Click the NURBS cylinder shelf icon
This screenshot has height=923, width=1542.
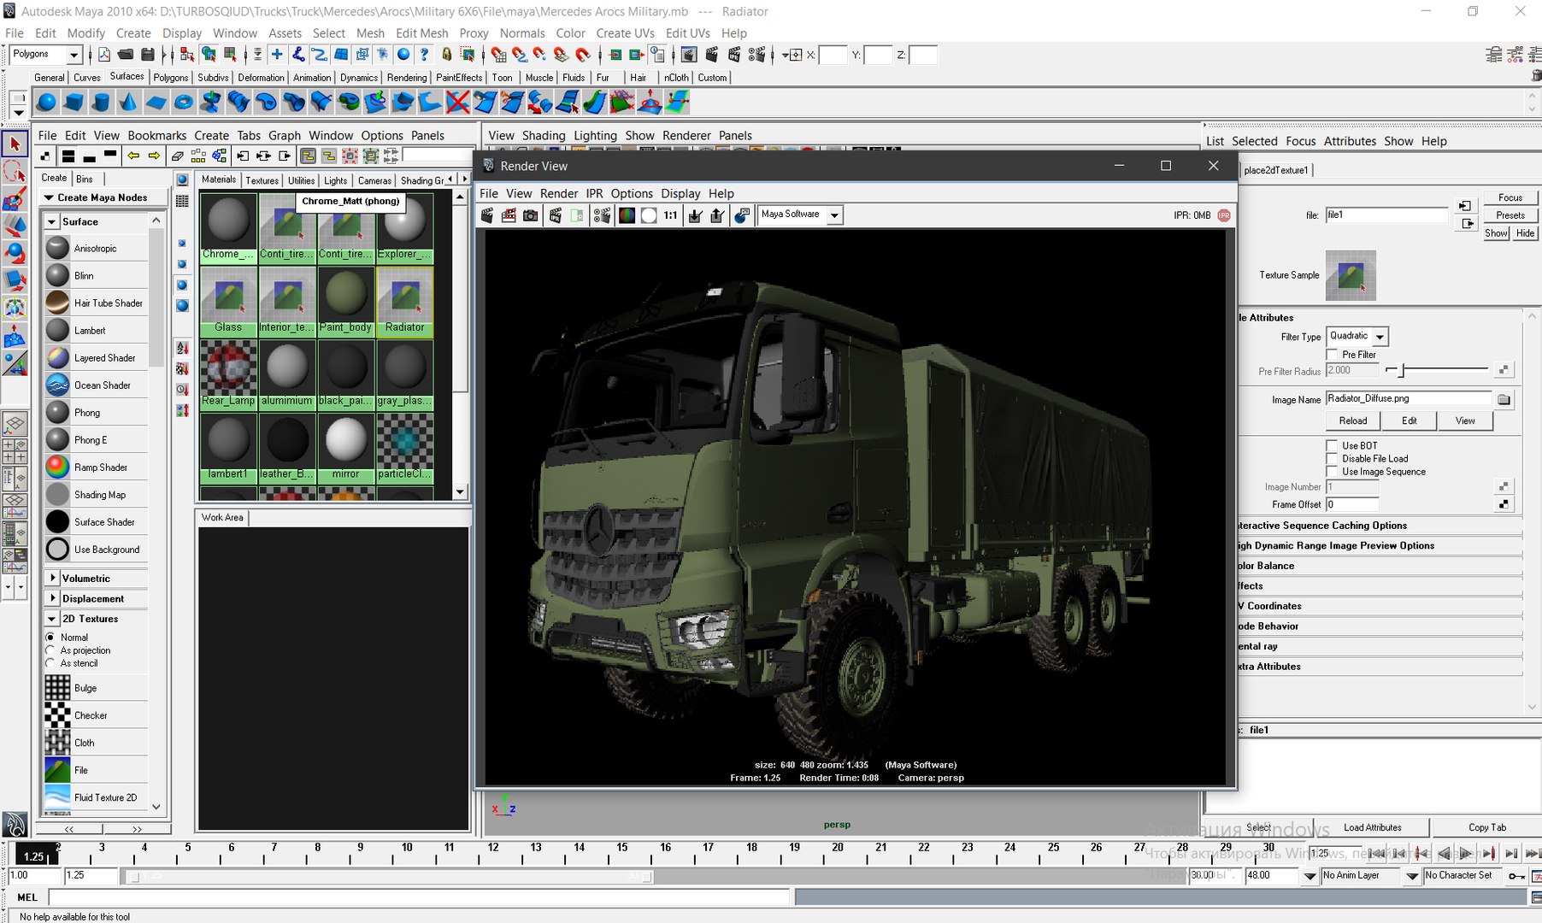101,103
